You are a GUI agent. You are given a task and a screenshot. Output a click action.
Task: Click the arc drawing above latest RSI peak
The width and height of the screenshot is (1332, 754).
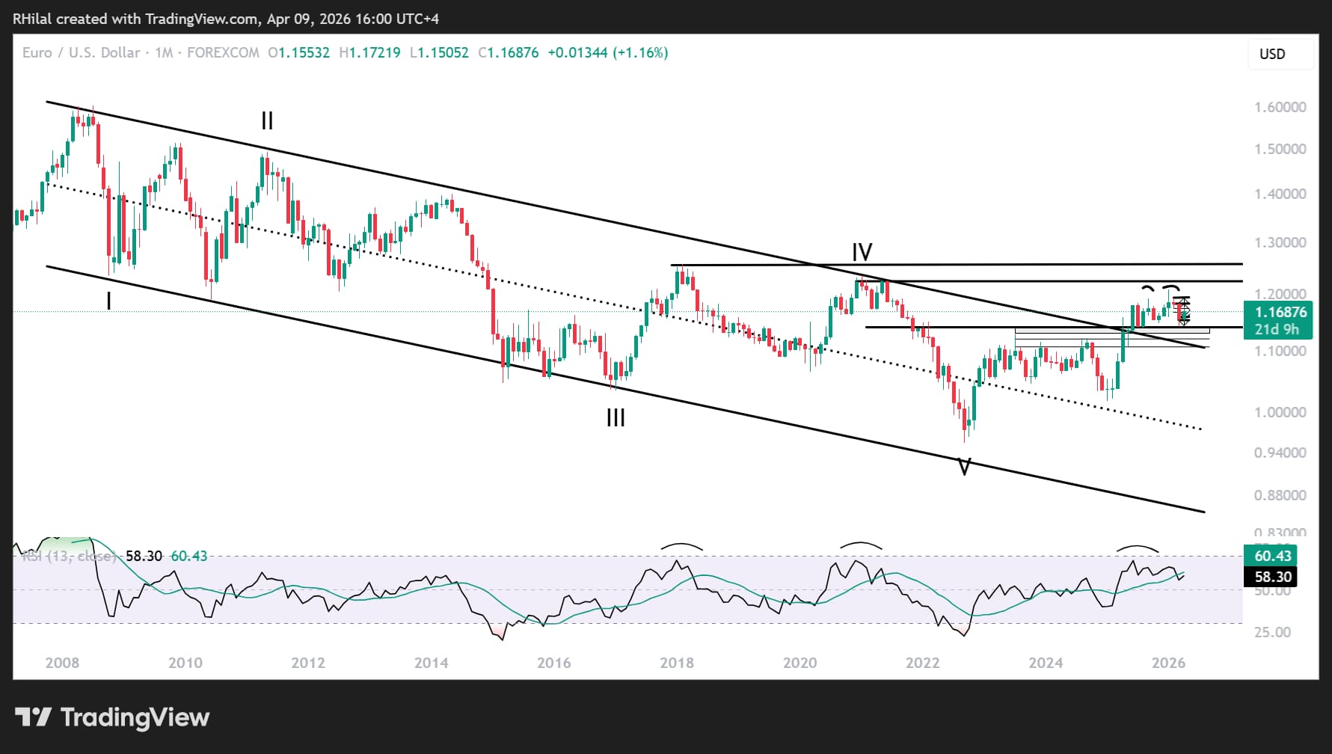pos(1138,549)
